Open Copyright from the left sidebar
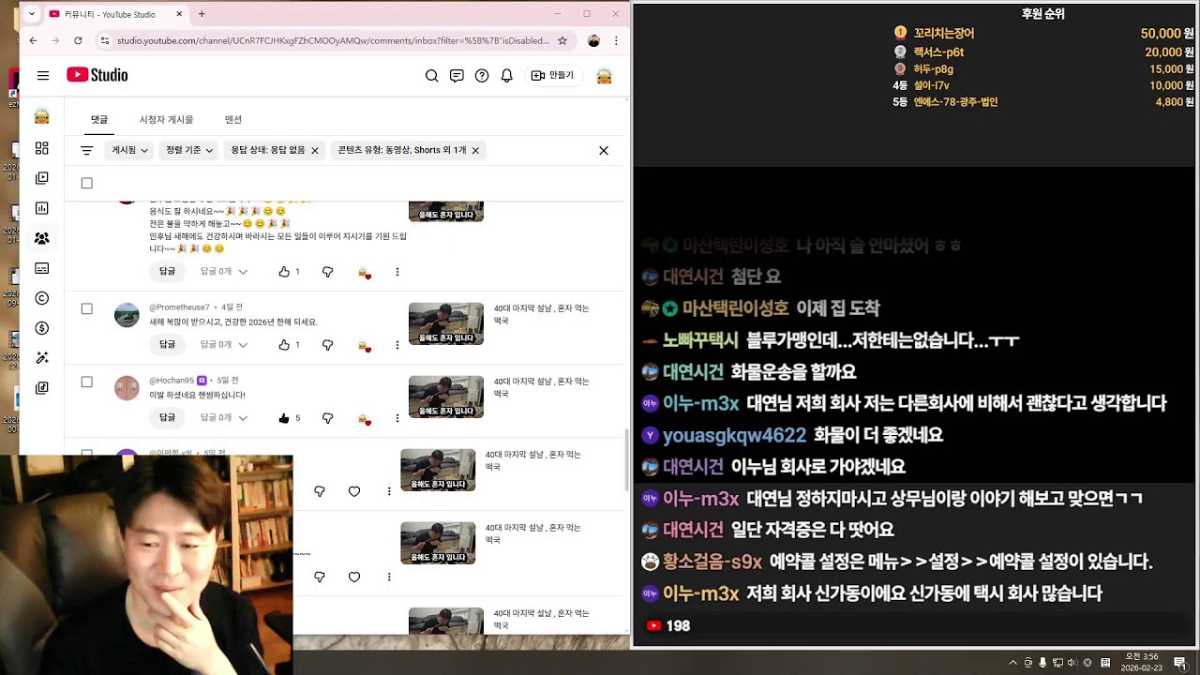The image size is (1200, 675). (x=41, y=298)
